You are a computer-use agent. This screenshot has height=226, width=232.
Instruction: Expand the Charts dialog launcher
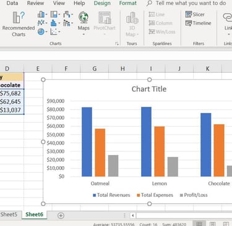(x=117, y=43)
